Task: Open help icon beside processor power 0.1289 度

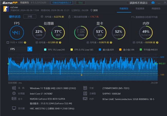Action: click(60, 42)
